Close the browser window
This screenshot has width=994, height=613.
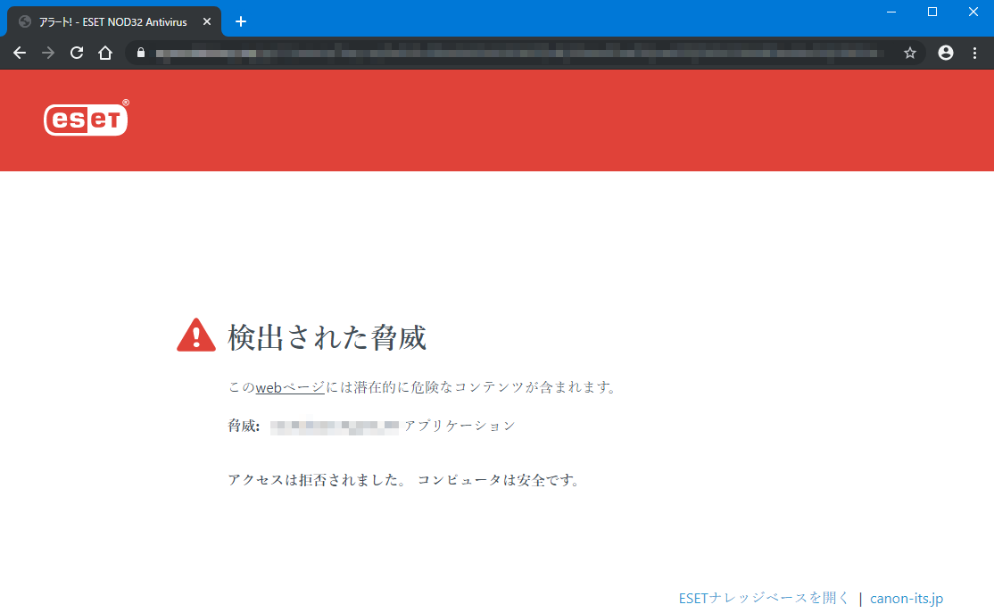pos(973,12)
